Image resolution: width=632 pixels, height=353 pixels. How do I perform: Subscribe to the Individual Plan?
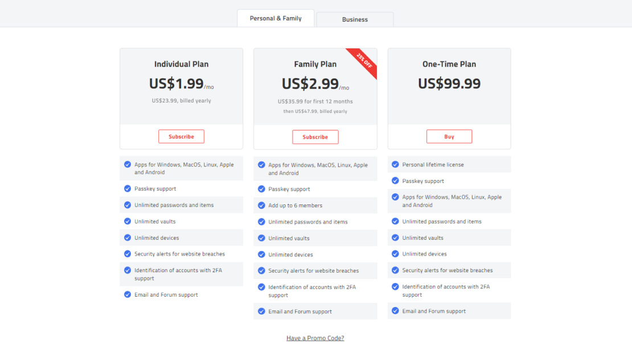(181, 137)
